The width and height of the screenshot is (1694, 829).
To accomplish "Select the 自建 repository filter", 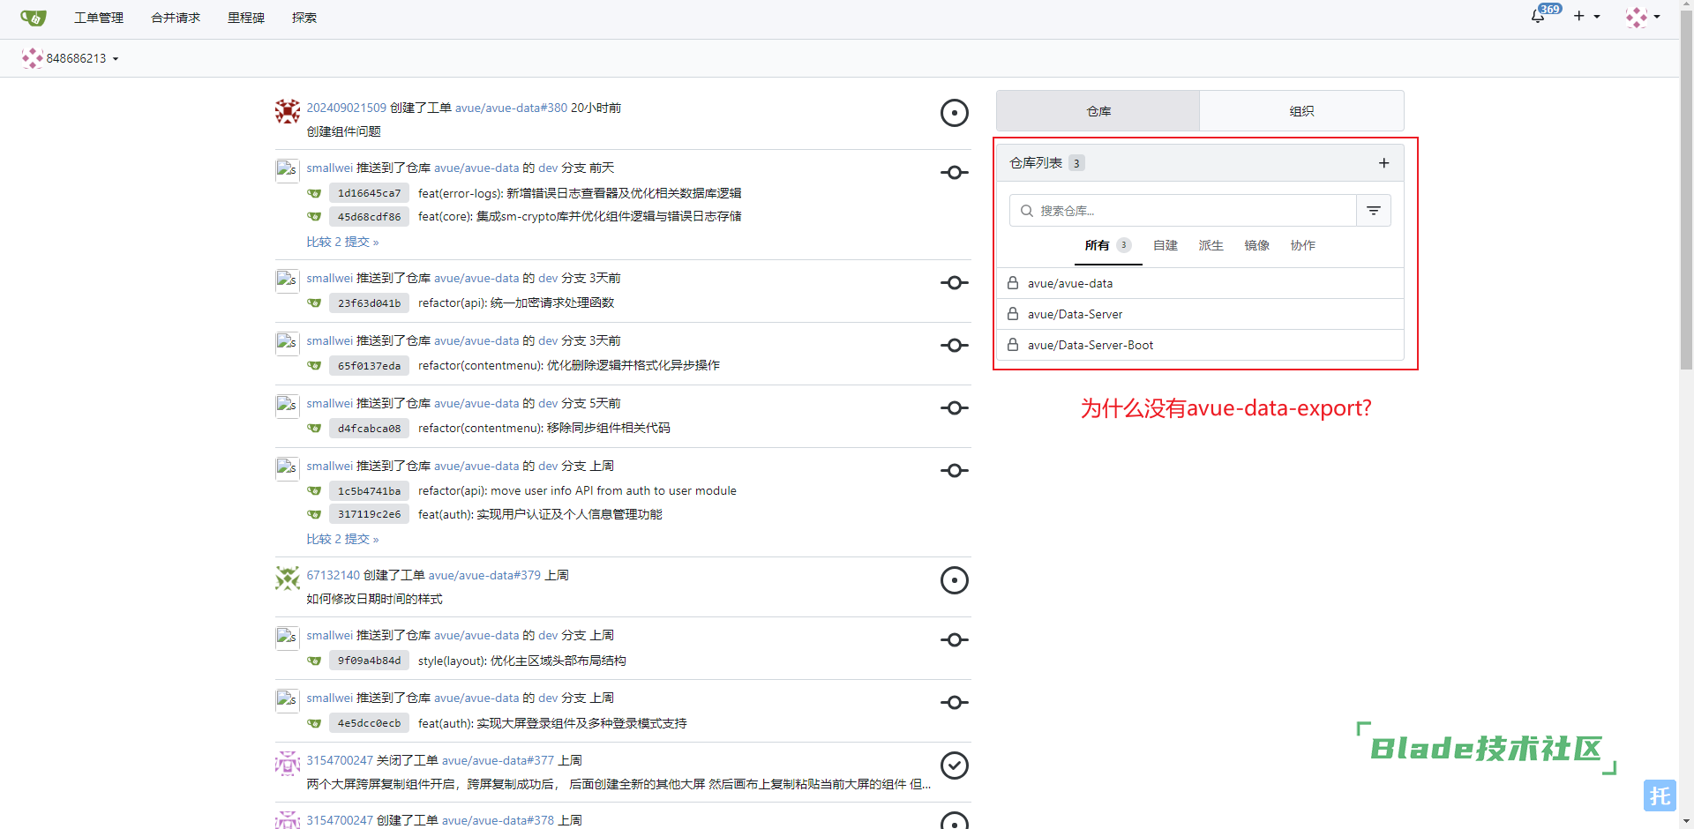I will coord(1165,245).
